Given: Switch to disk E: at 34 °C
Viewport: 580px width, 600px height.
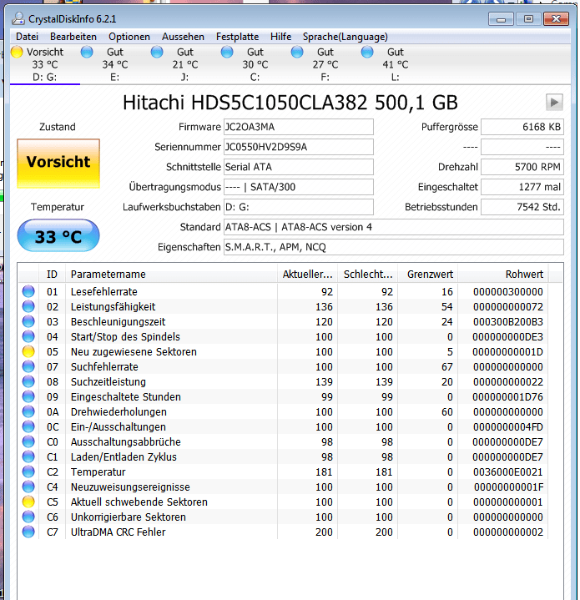Looking at the screenshot, I should (x=115, y=64).
